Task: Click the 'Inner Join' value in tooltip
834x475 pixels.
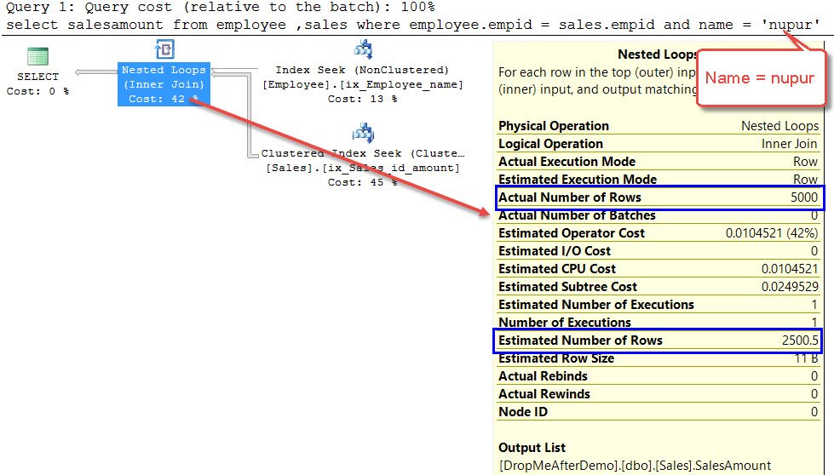Action: point(790,144)
